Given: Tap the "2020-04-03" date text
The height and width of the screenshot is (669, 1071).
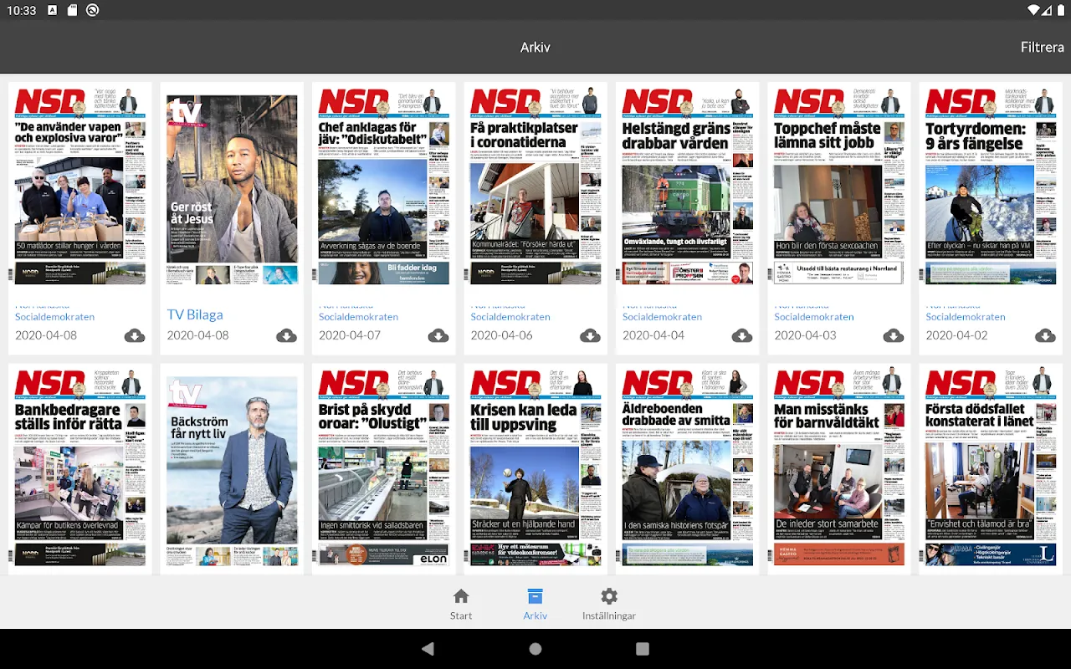Looking at the screenshot, I should 805,335.
